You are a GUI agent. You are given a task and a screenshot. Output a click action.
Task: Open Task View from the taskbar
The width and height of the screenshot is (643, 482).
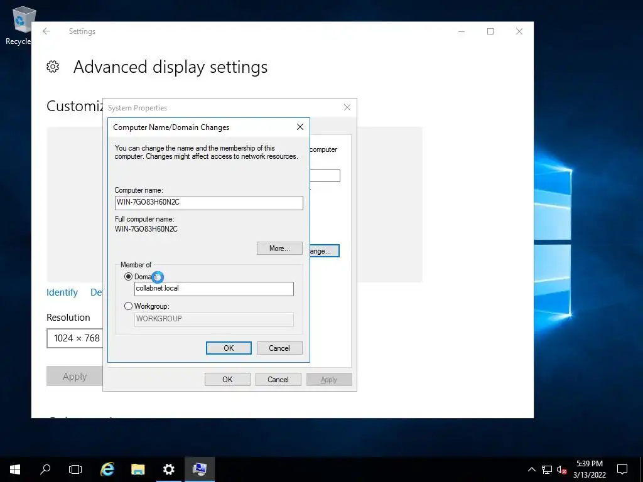pyautogui.click(x=75, y=469)
